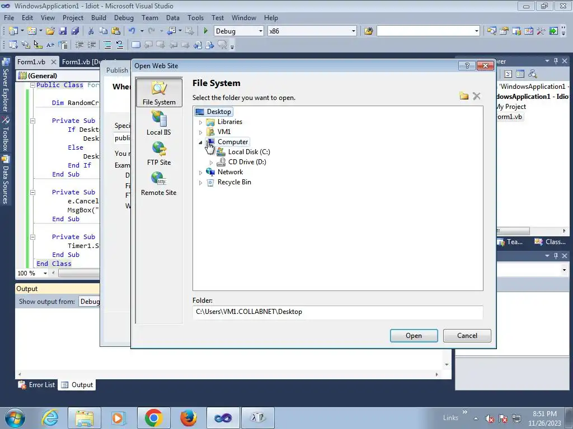Open Google Chrome from the taskbar
The width and height of the screenshot is (573, 429).
pos(153,418)
